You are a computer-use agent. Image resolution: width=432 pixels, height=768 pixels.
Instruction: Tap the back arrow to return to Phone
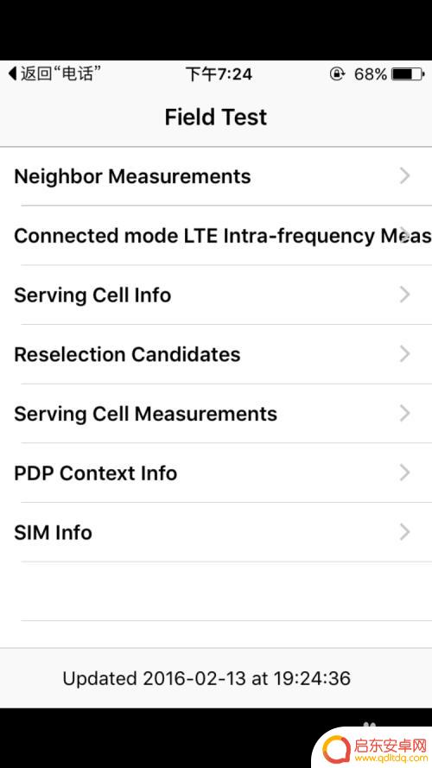click(x=54, y=74)
